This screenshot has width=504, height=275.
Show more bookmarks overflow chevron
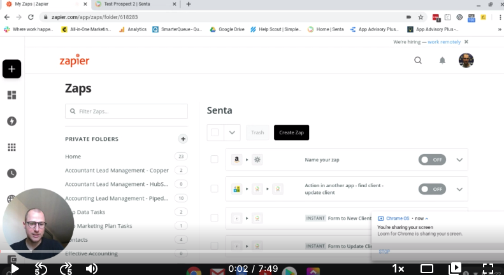(x=500, y=29)
